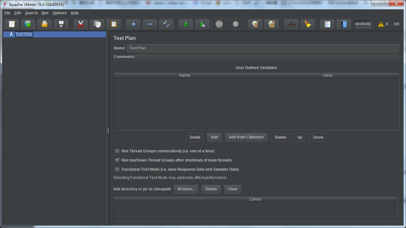Open the Search menu

pyautogui.click(x=31, y=13)
